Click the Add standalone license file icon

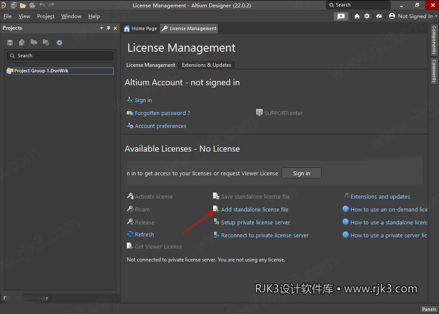pyautogui.click(x=216, y=209)
